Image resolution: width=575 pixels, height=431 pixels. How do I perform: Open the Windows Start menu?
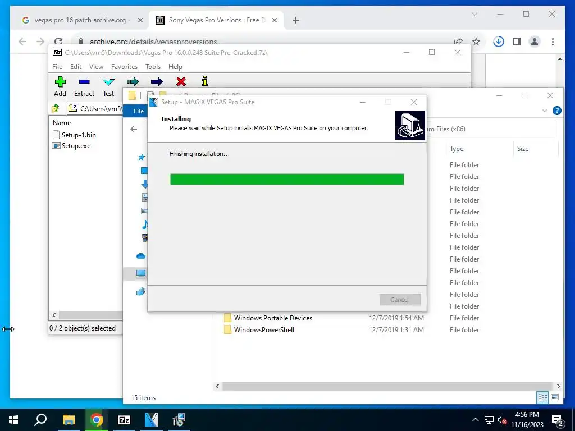[x=13, y=420]
